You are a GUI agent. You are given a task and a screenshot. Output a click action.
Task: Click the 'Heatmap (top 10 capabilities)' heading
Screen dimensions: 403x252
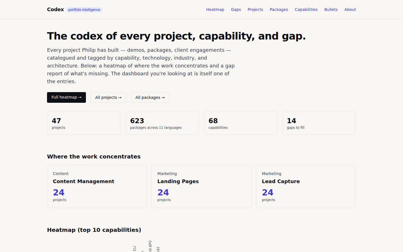(x=94, y=230)
